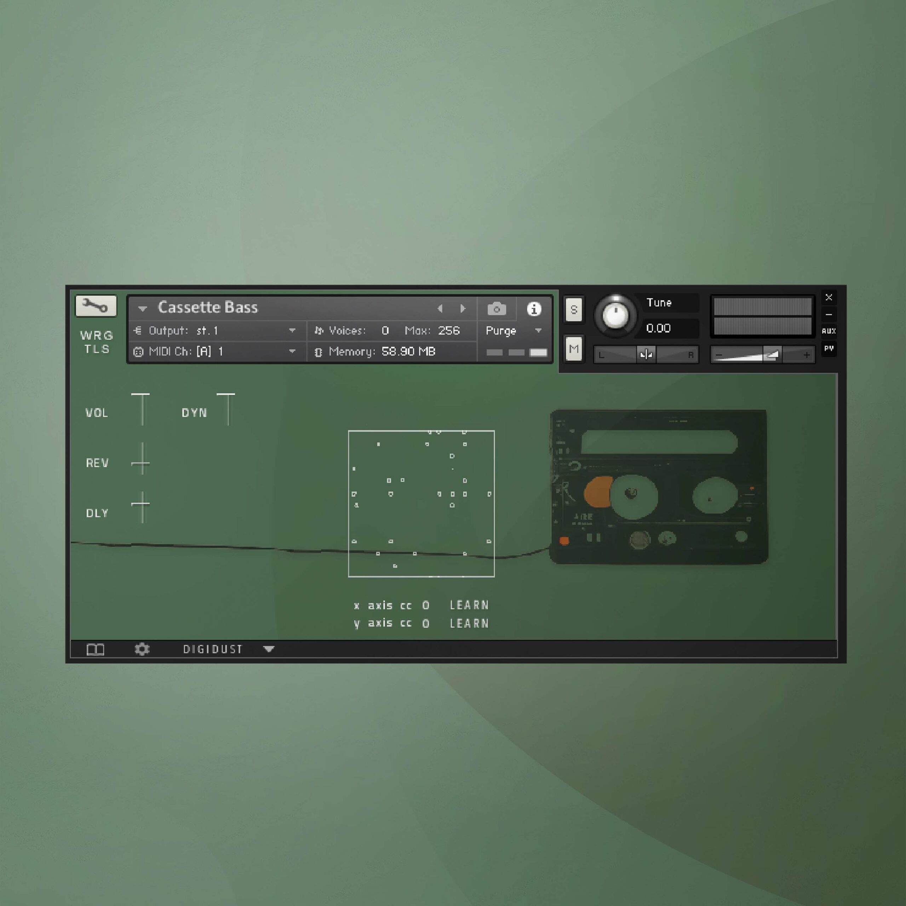Open the Purge menu

tap(501, 331)
